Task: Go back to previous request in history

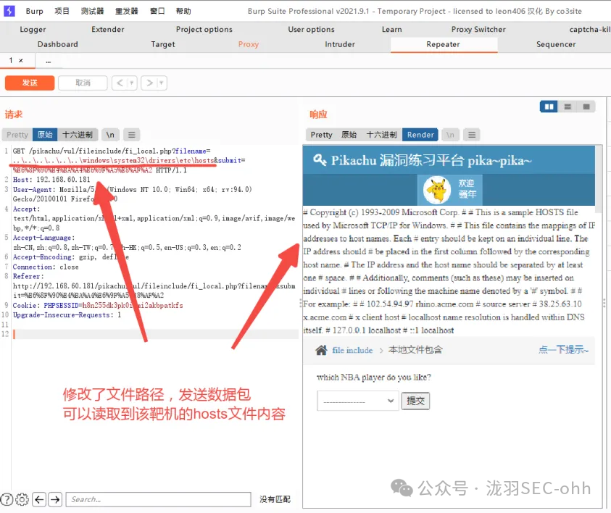Action: [x=120, y=83]
